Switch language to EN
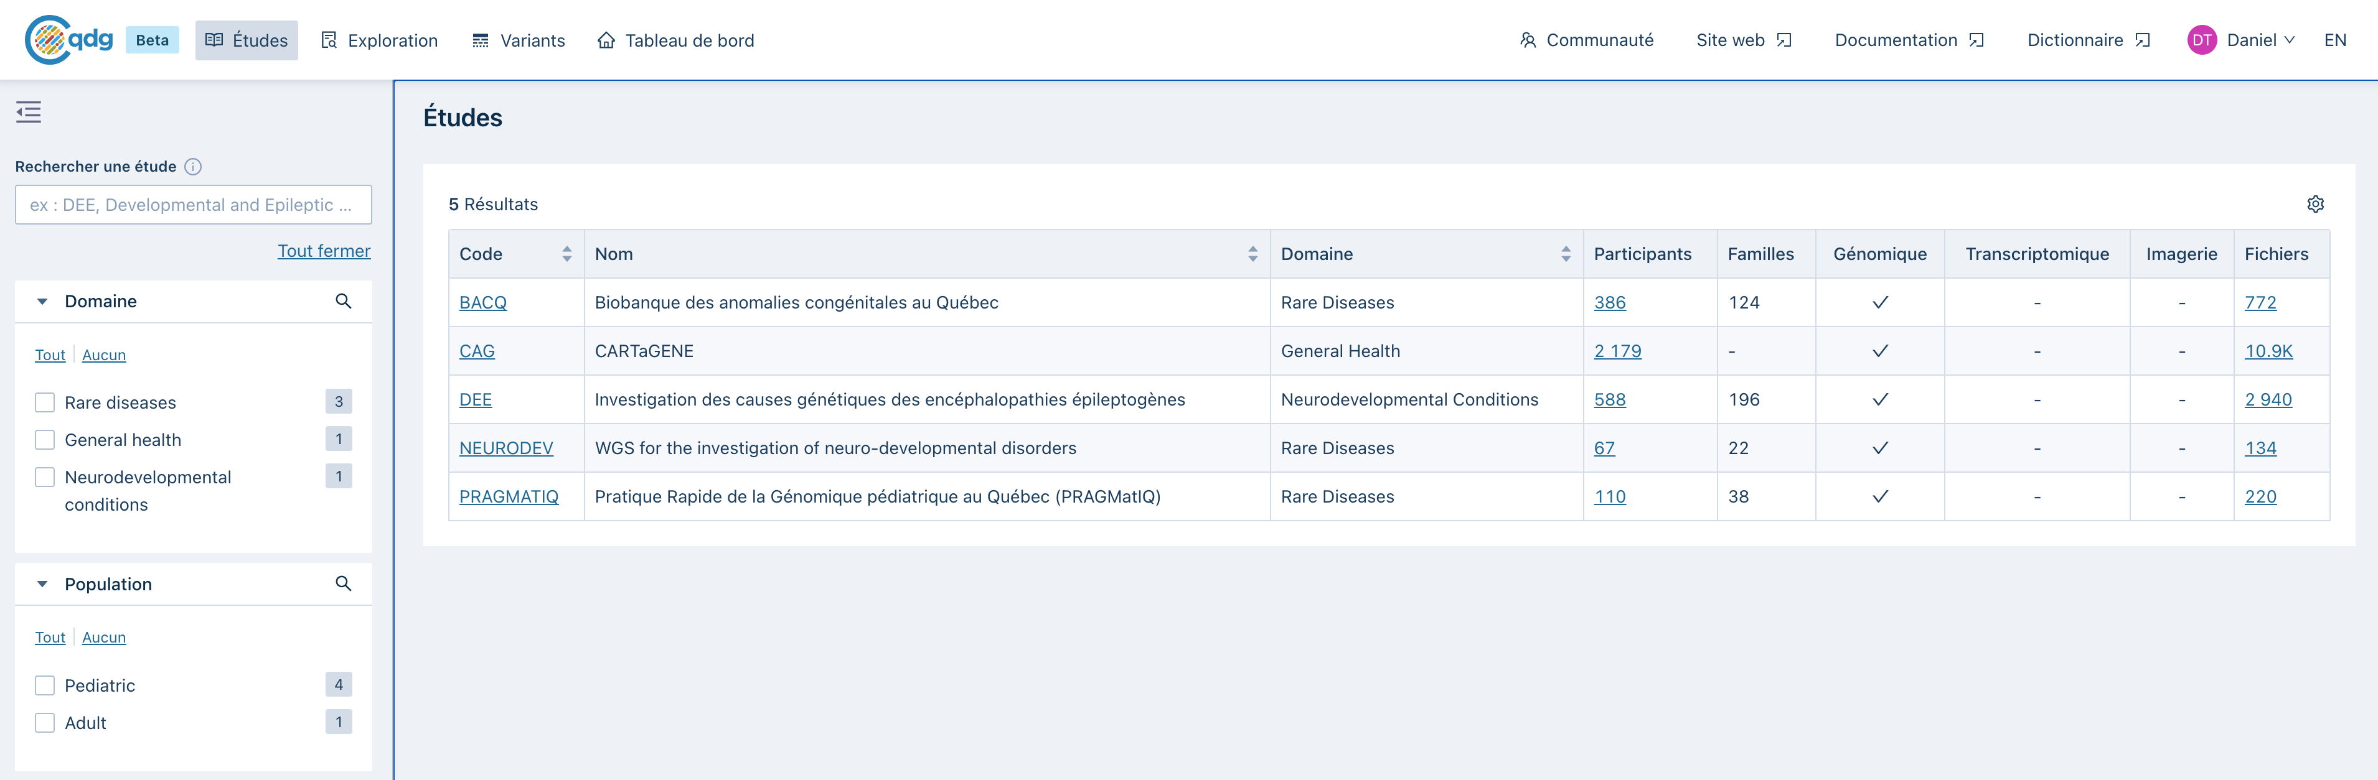Image resolution: width=2378 pixels, height=780 pixels. click(x=2334, y=40)
